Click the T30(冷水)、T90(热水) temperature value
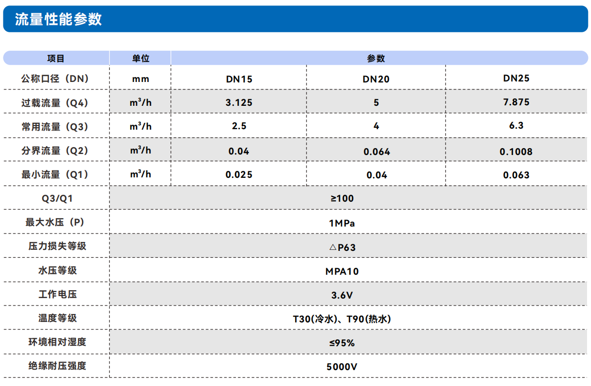 (x=342, y=319)
